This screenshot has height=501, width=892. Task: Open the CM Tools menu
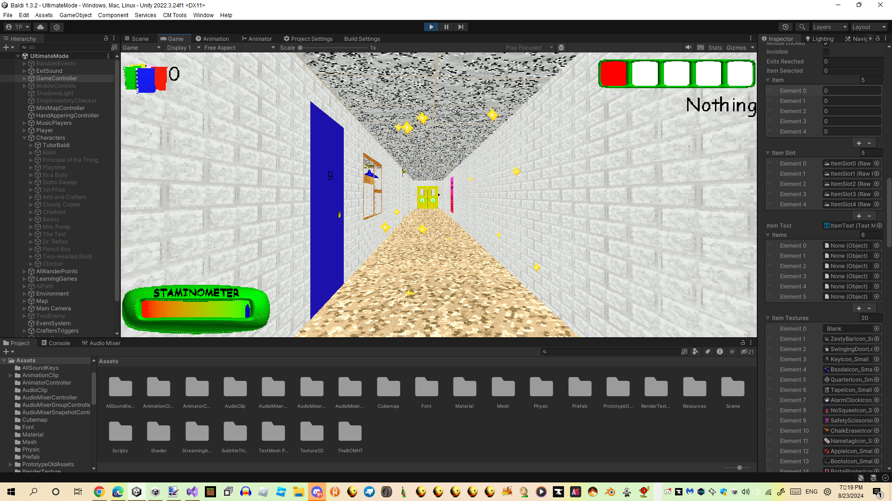click(x=174, y=15)
